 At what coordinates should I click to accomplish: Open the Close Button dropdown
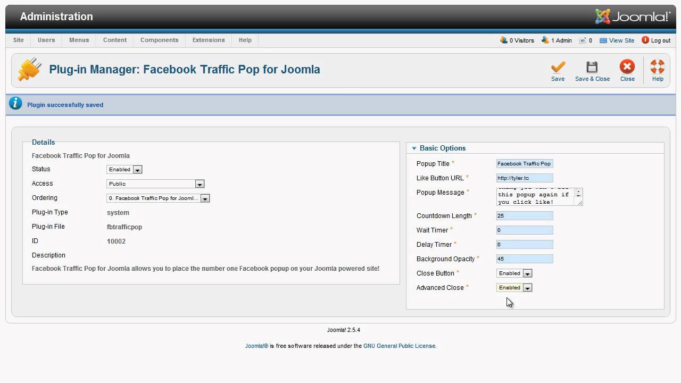tap(514, 273)
